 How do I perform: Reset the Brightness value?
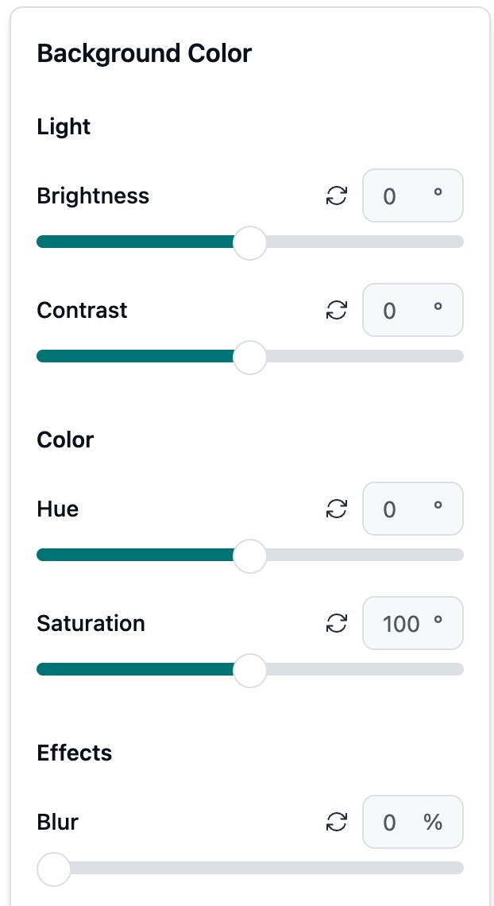point(337,196)
